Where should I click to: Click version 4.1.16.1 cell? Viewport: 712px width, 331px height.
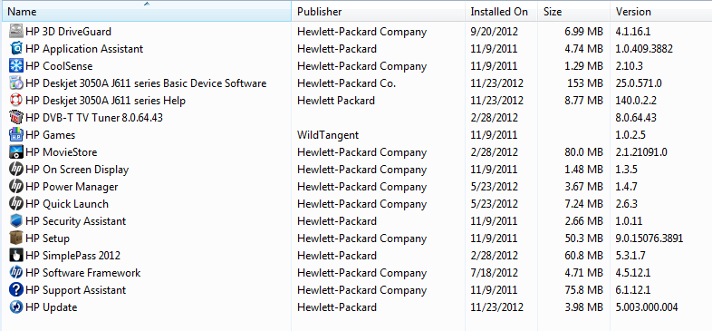(633, 32)
